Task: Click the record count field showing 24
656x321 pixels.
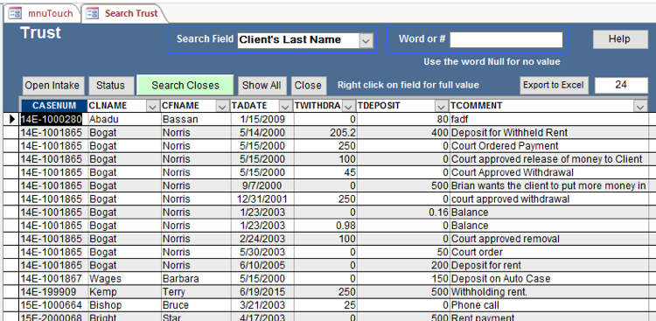Action: coord(621,85)
